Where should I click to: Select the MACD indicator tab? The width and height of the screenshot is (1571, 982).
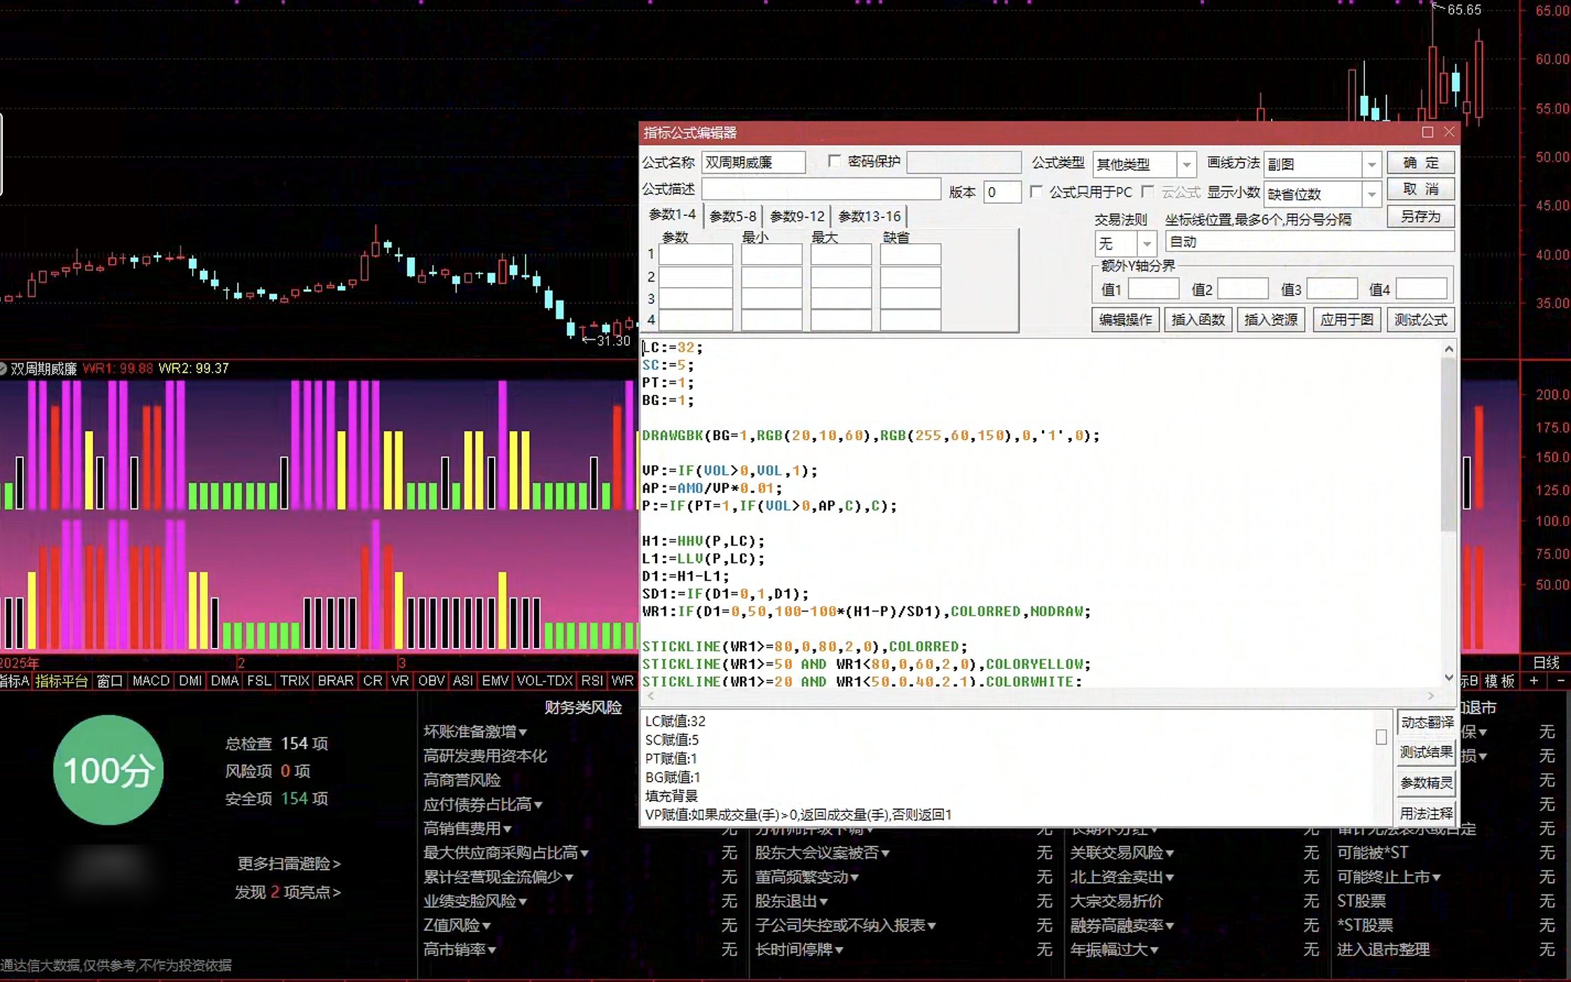[x=151, y=681]
